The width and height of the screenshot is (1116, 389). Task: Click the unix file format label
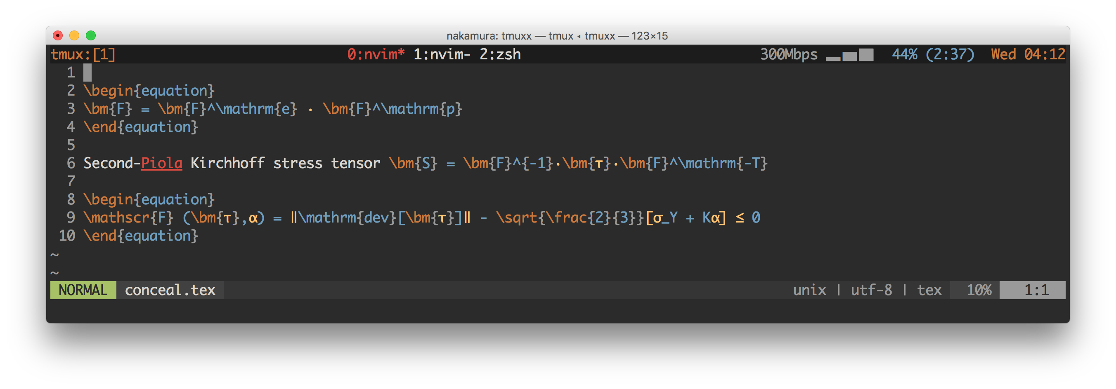point(809,291)
